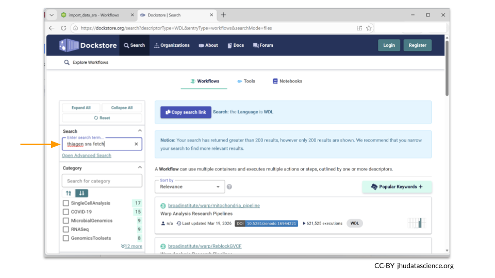
Task: Select the Tools tab
Action: point(246,81)
